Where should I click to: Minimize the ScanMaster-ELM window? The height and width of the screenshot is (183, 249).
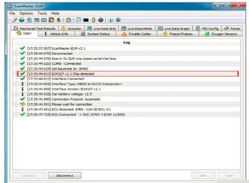pos(218,5)
